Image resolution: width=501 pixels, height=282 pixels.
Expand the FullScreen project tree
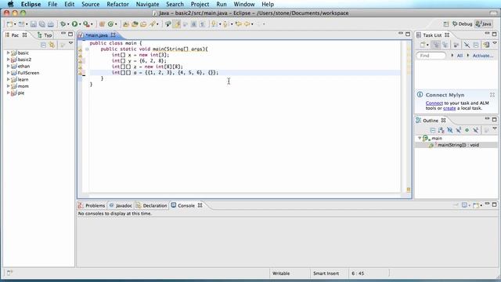9,73
